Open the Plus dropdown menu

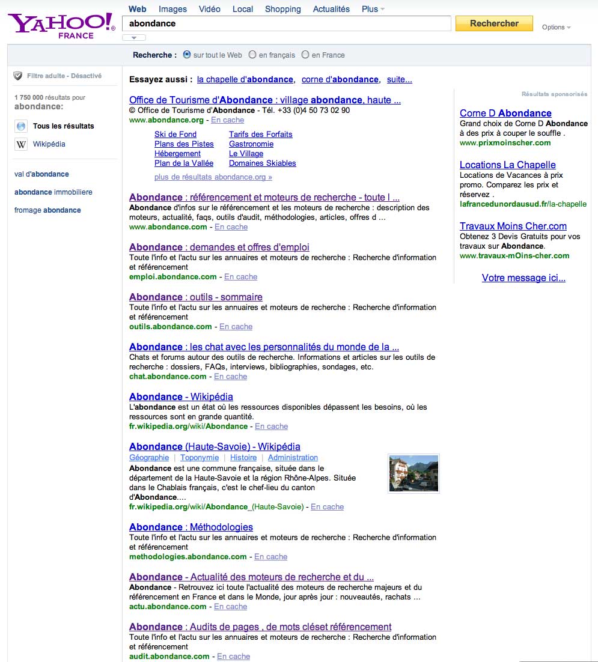(x=373, y=9)
